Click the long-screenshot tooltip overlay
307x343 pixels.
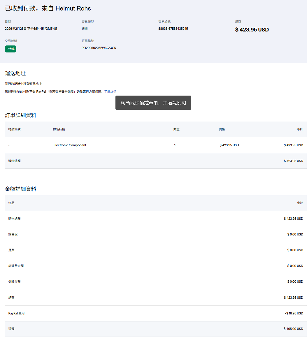[x=153, y=103]
